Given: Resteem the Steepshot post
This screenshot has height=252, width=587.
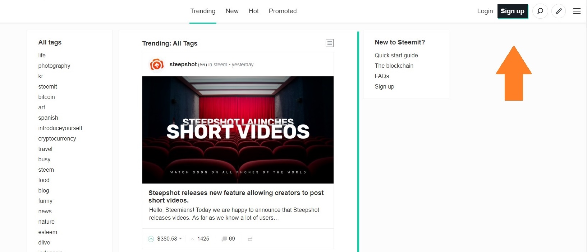Looking at the screenshot, I should coord(250,239).
